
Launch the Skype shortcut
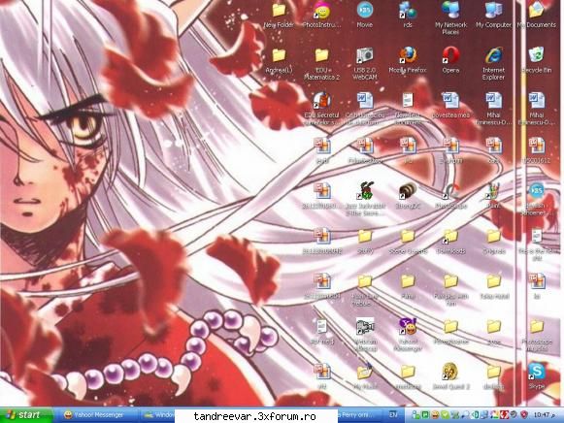[x=536, y=376]
